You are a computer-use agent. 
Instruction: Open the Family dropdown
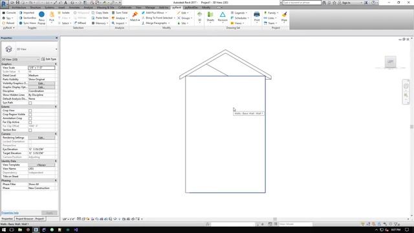click(x=271, y=13)
